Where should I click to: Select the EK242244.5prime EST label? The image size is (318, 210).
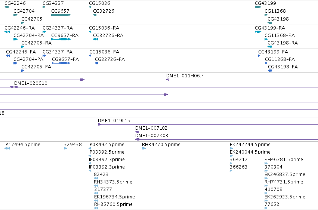pyautogui.click(x=250, y=145)
